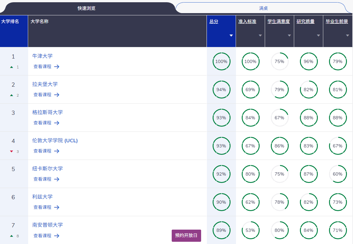Click the 100% 总分 circle for 牛津大学
This screenshot has height=244, width=353.
coord(221,61)
